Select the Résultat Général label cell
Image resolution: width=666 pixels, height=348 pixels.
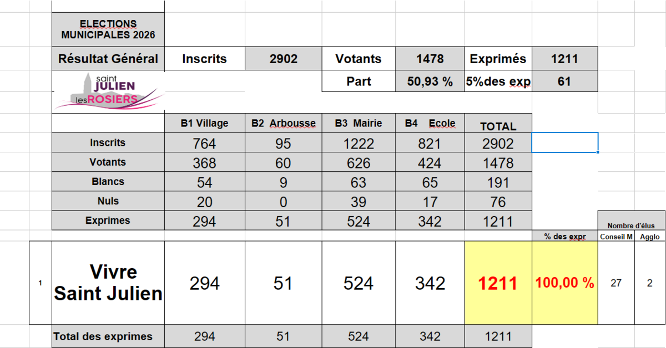[108, 59]
